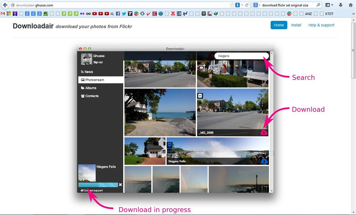Select the white garage house thumbnail
The width and height of the screenshot is (356, 215).
point(145,151)
